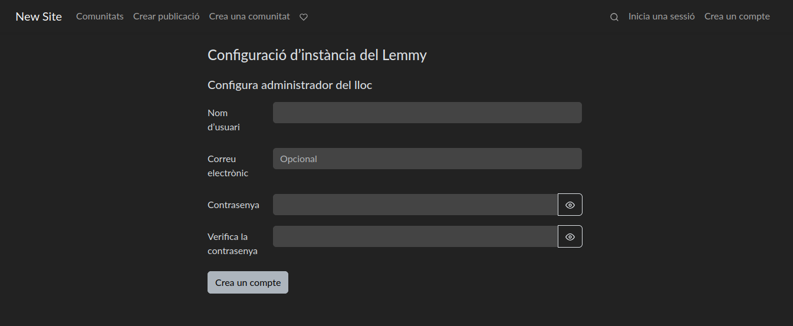
Task: Click the Nom d'usuari label
Action: pyautogui.click(x=223, y=120)
